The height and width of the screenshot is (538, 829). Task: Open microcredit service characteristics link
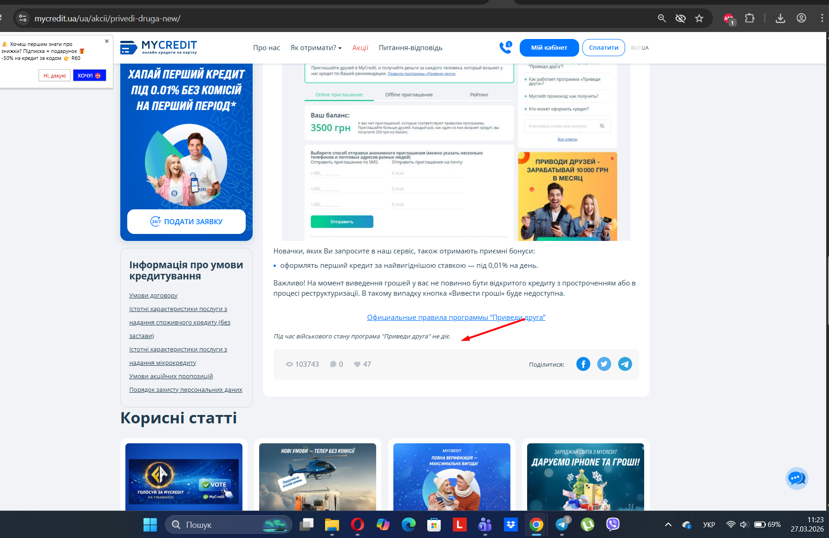178,356
